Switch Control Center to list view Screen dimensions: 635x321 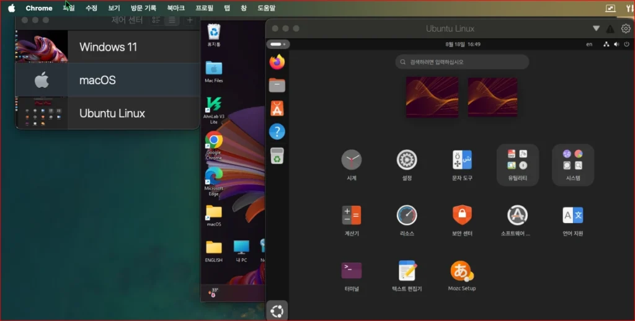(172, 20)
